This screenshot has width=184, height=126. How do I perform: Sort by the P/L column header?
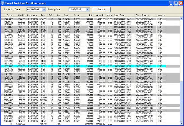click(91, 15)
